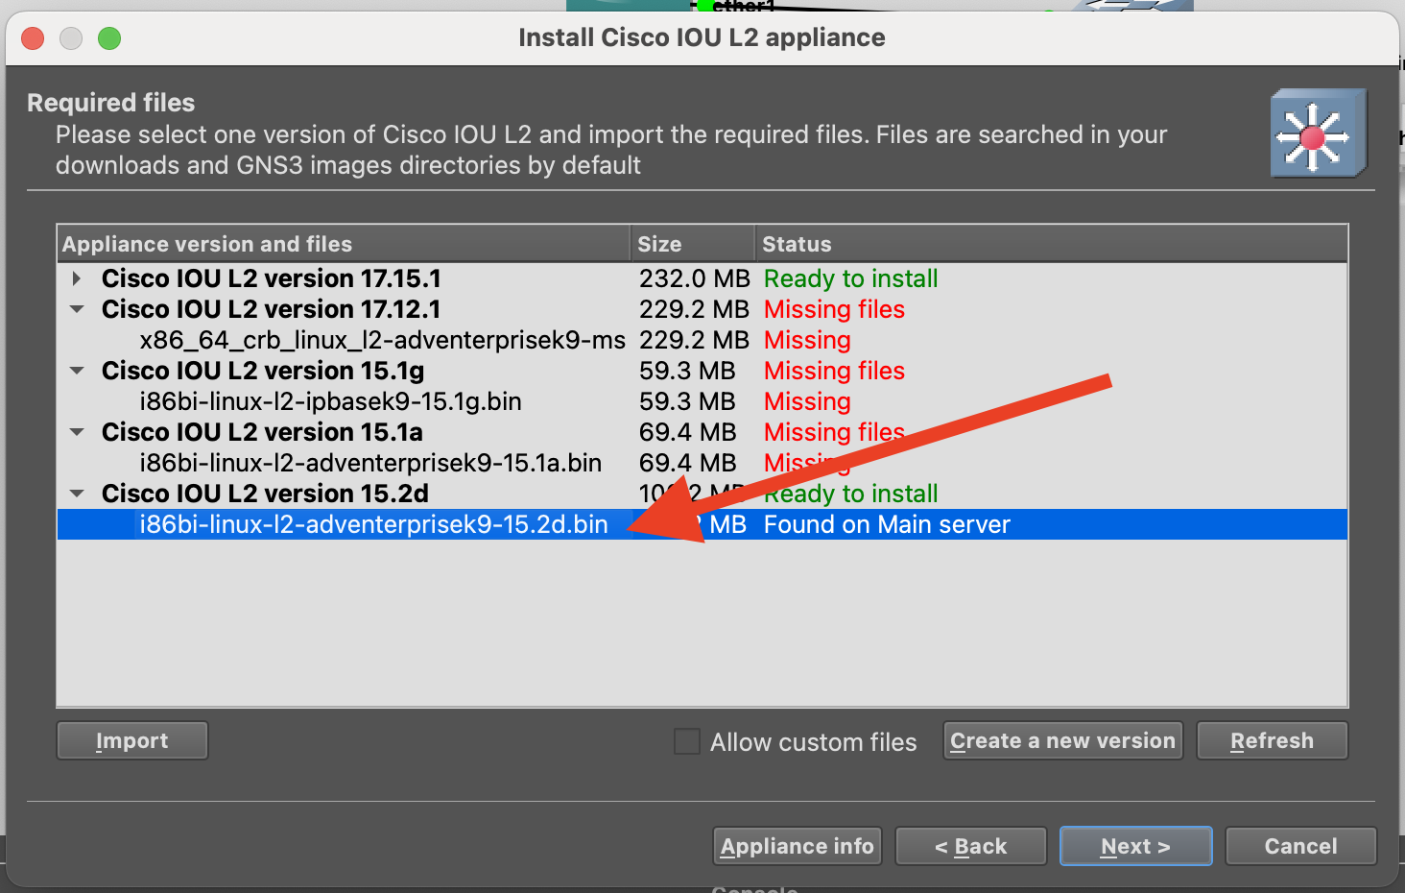Click the Import button
1405x893 pixels.
(132, 740)
